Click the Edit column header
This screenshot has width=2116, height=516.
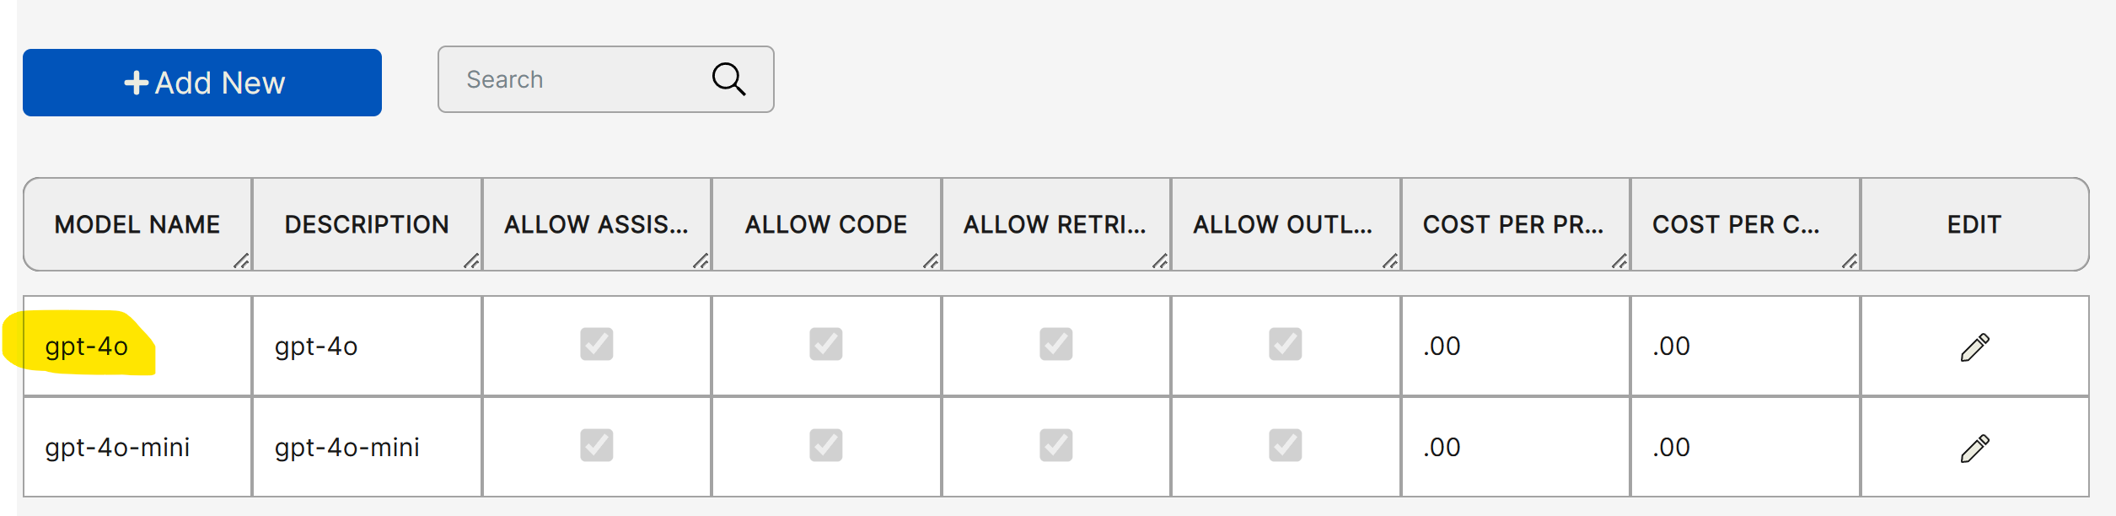point(1974,224)
